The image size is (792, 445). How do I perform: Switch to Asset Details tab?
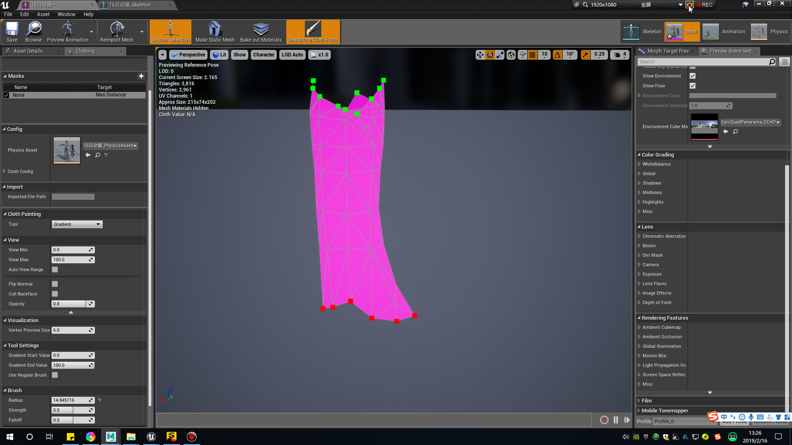click(28, 51)
